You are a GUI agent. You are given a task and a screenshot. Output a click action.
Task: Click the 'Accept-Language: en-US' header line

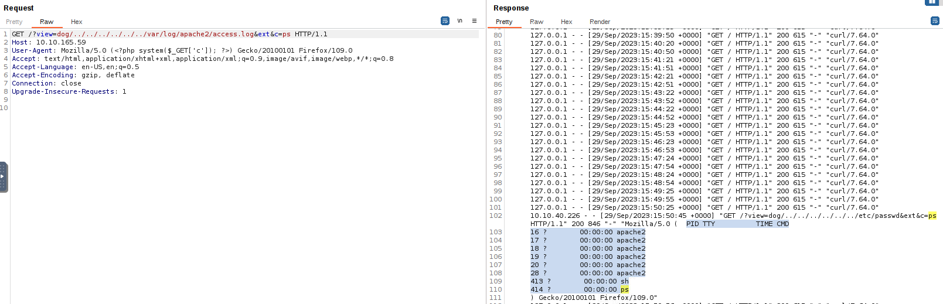point(76,67)
